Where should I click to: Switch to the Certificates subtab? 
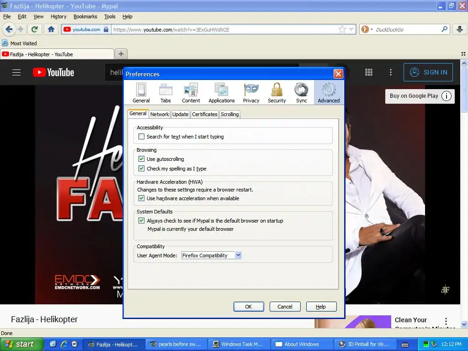pos(204,114)
